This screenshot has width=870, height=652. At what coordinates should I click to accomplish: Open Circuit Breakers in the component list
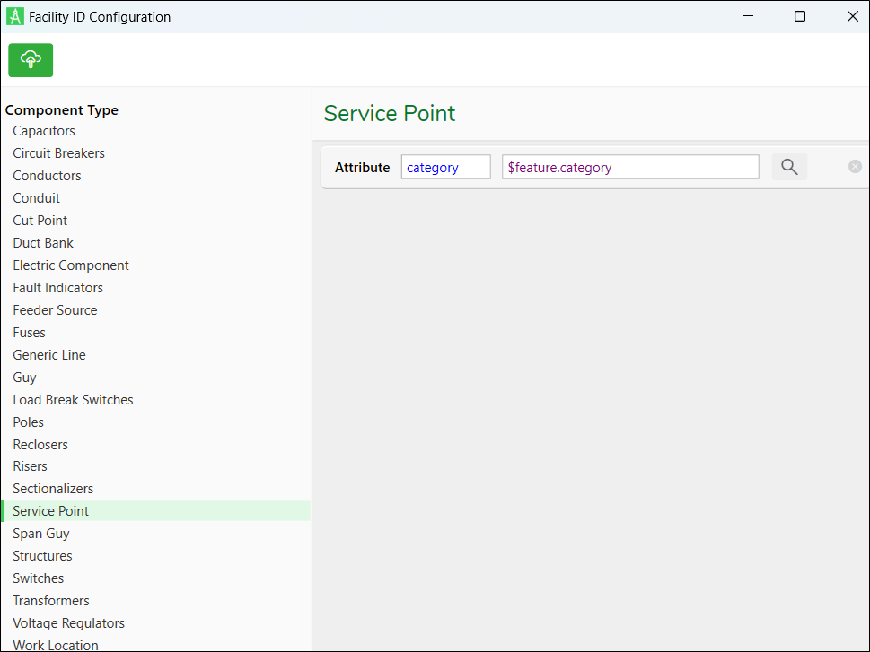(59, 153)
